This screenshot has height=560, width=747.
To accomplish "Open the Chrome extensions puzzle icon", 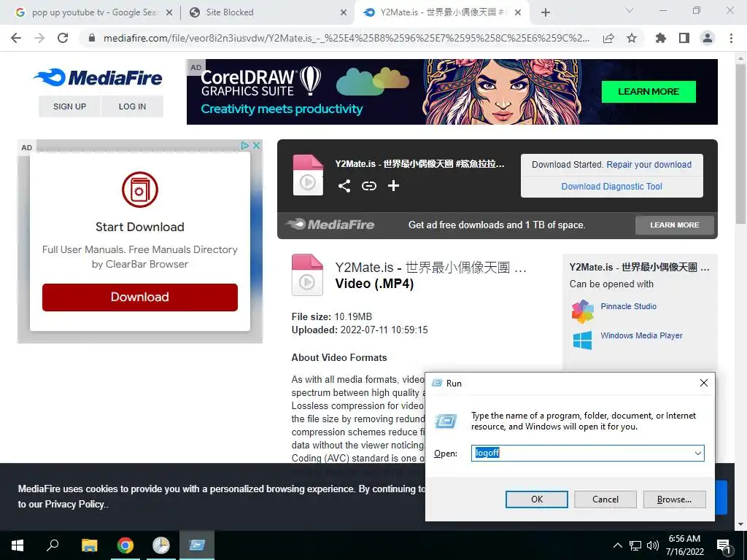I will [661, 38].
